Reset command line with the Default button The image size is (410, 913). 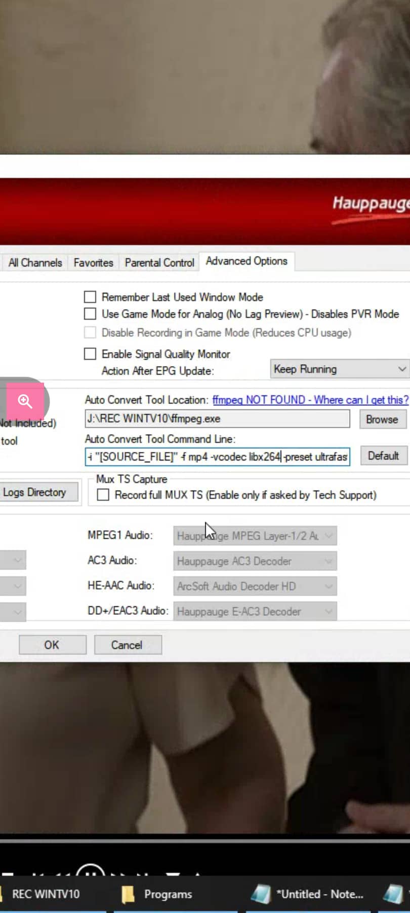[x=383, y=455]
